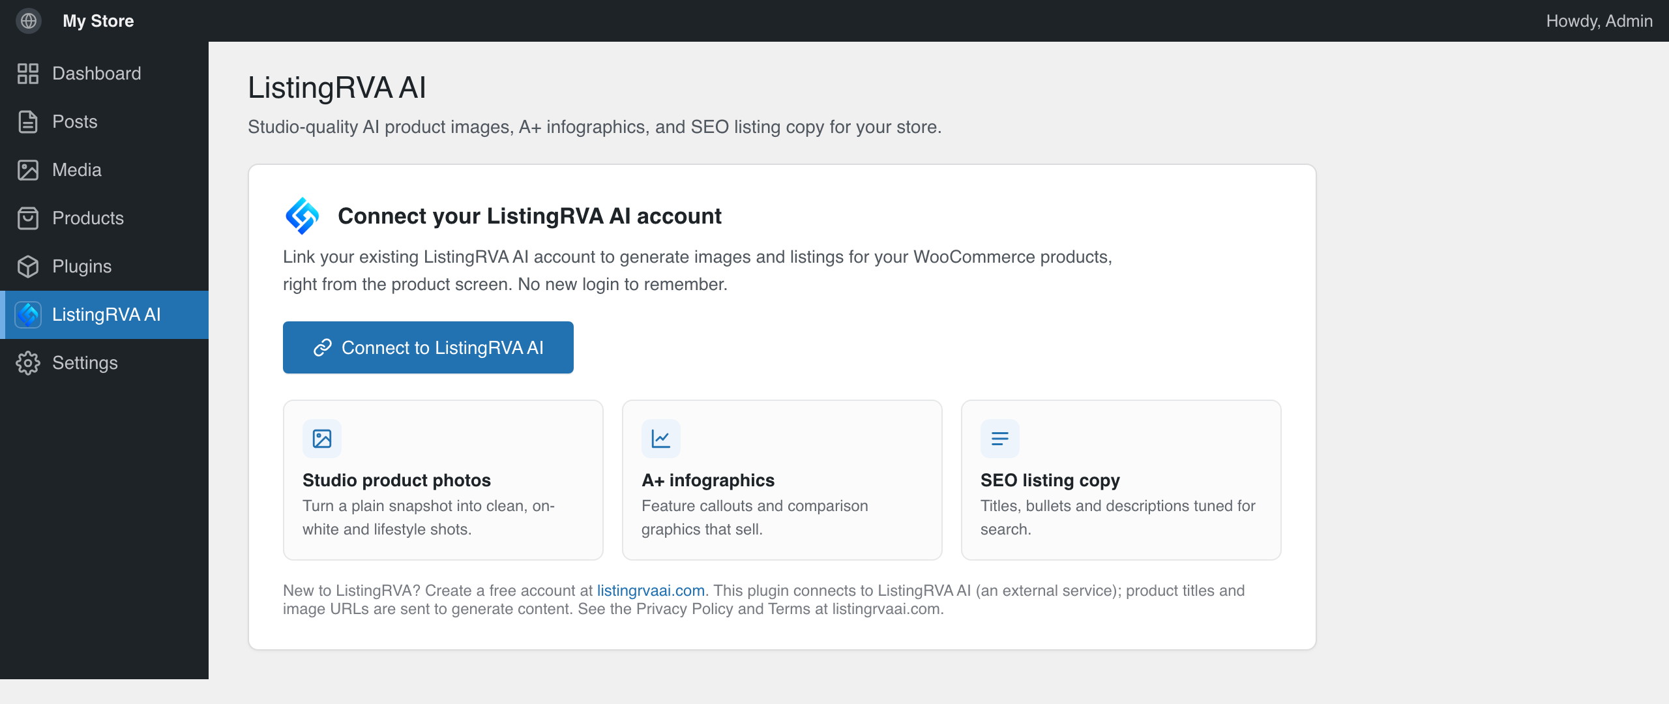Open the Settings menu item

[x=104, y=363]
